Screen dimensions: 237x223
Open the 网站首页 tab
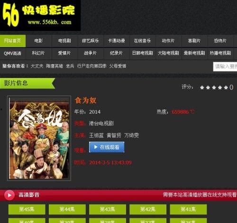(x=13, y=41)
